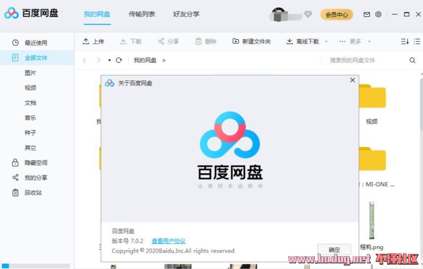The image size is (423, 269).
Task: Select 最近使用 in the sidebar
Action: 37,43
